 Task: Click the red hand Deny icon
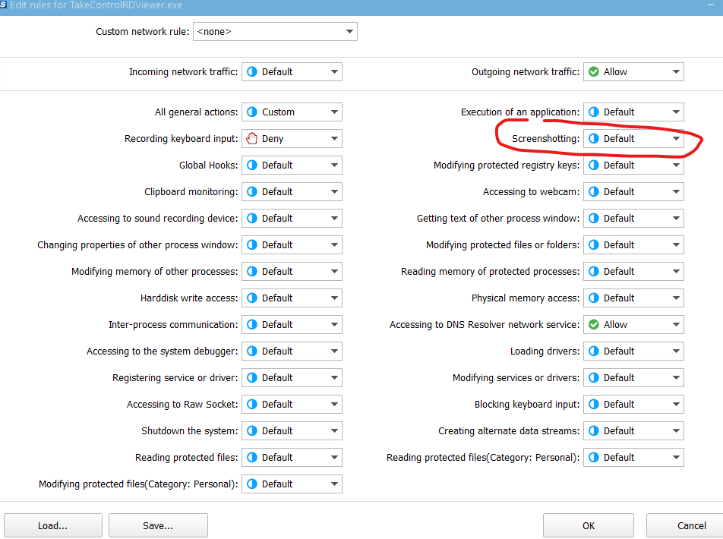(x=252, y=138)
